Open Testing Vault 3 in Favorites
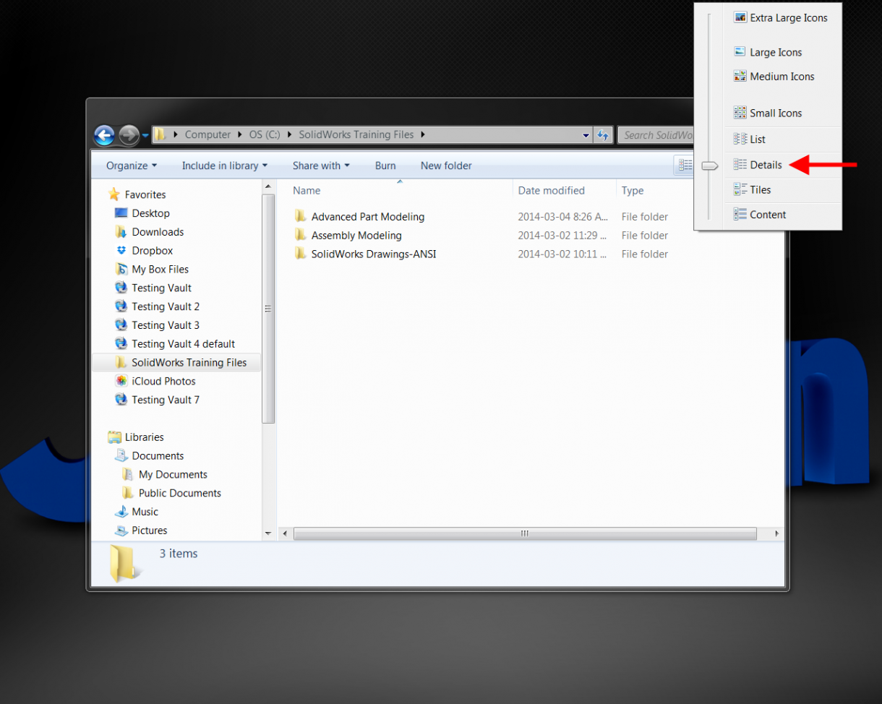This screenshot has height=704, width=882. pos(166,325)
